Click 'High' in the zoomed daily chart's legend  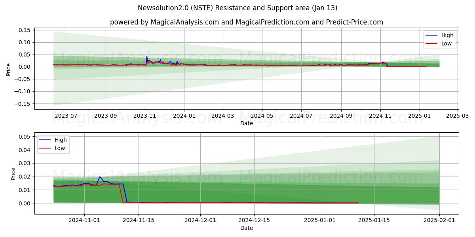pos(61,140)
